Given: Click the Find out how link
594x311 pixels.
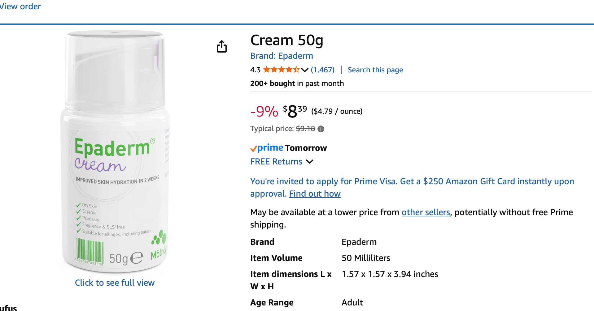Looking at the screenshot, I should tap(315, 194).
